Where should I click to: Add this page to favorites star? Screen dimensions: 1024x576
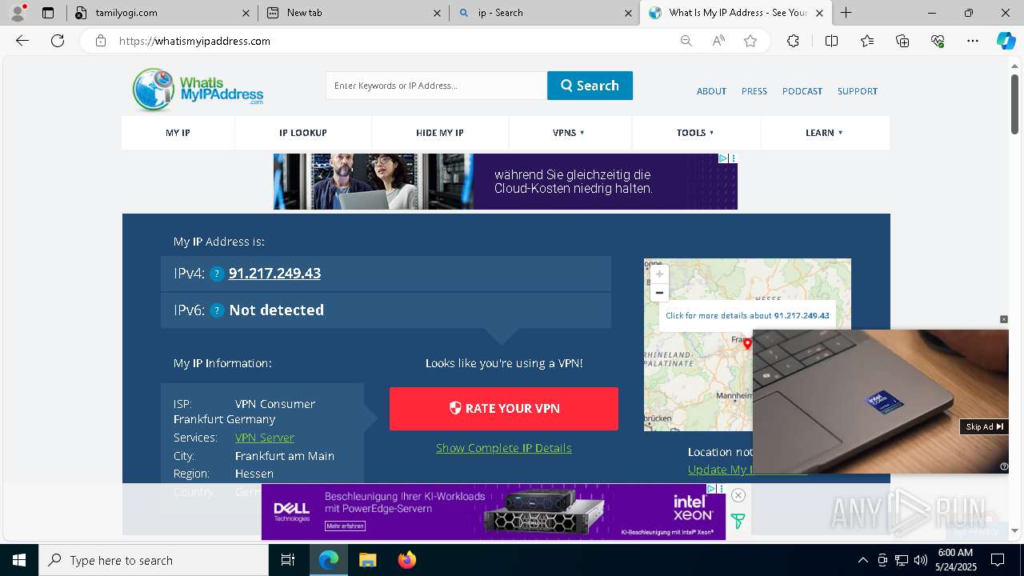[x=750, y=41]
